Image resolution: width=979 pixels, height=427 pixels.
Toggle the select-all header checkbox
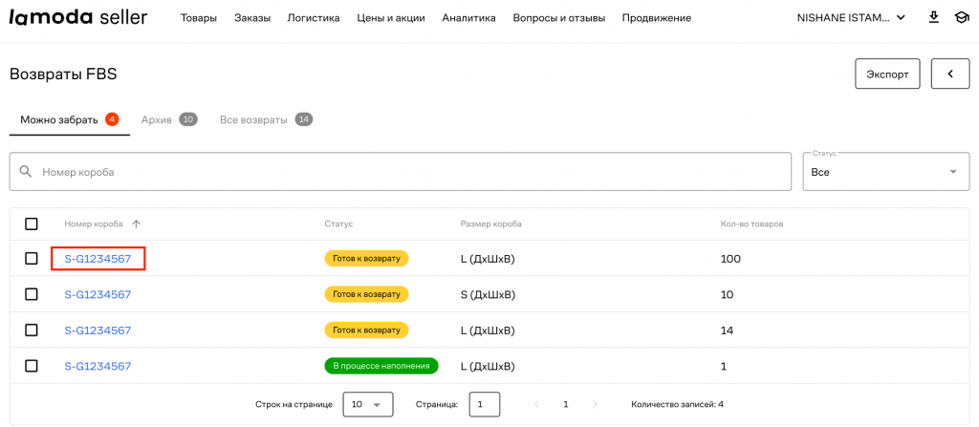[32, 224]
